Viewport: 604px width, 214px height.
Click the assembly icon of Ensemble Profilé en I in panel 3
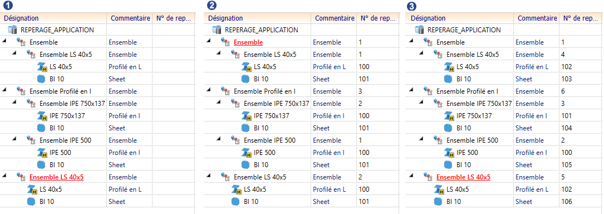[428, 91]
